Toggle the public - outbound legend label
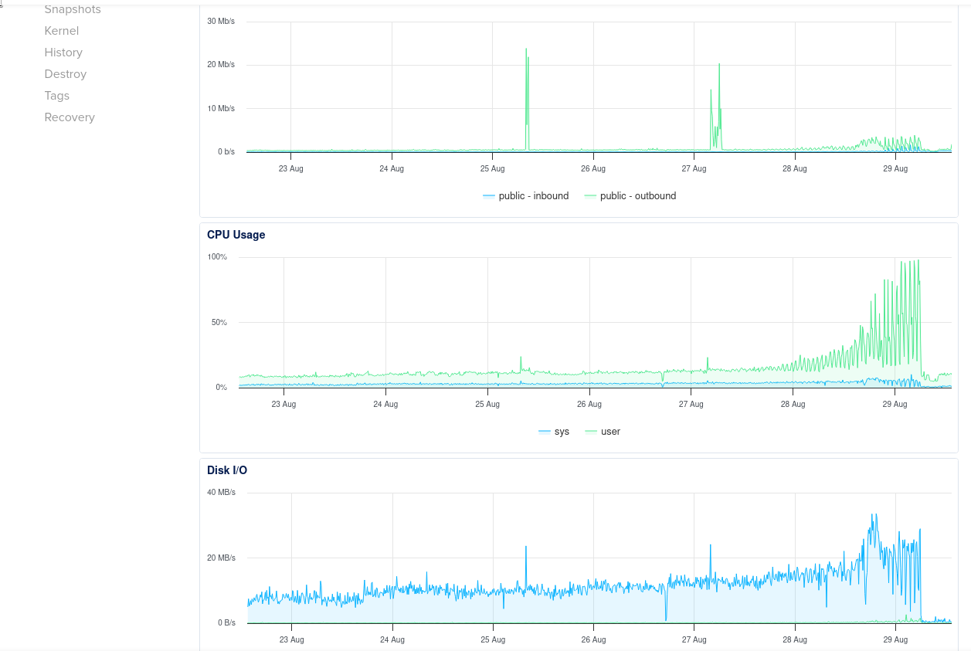Image resolution: width=971 pixels, height=651 pixels. click(637, 196)
